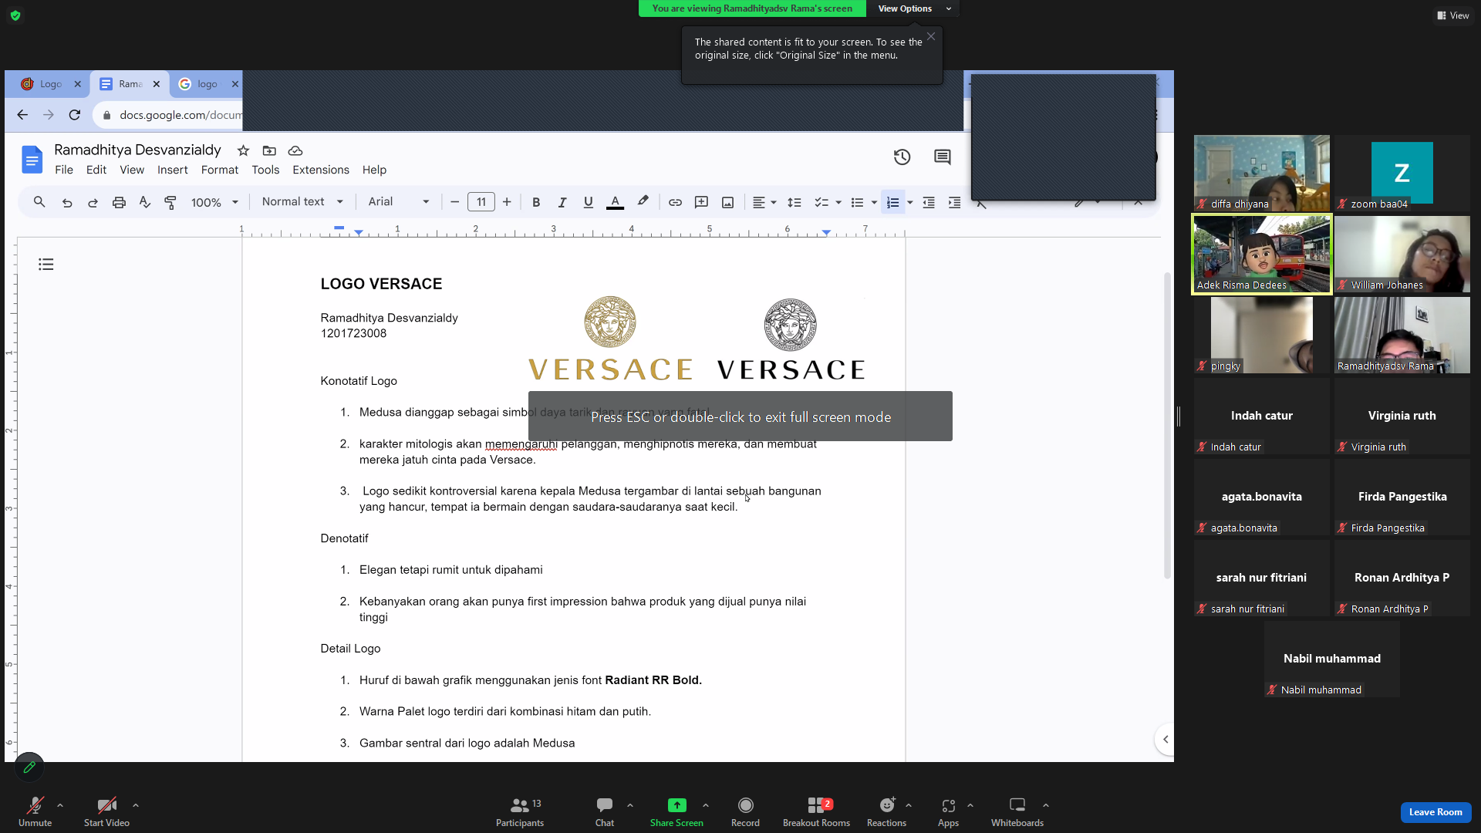This screenshot has height=833, width=1481.
Task: Toggle bold formatting
Action: [x=536, y=202]
